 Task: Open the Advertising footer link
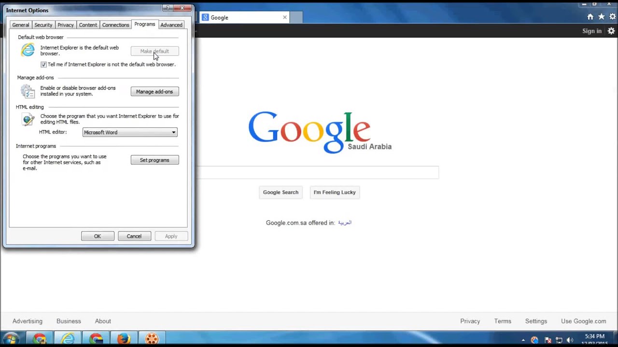[28, 321]
